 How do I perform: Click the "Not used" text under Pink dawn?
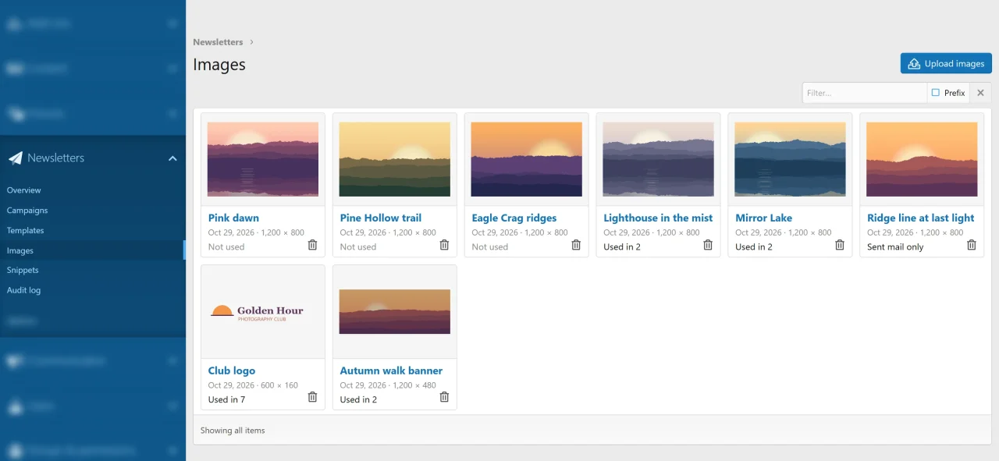pyautogui.click(x=226, y=247)
